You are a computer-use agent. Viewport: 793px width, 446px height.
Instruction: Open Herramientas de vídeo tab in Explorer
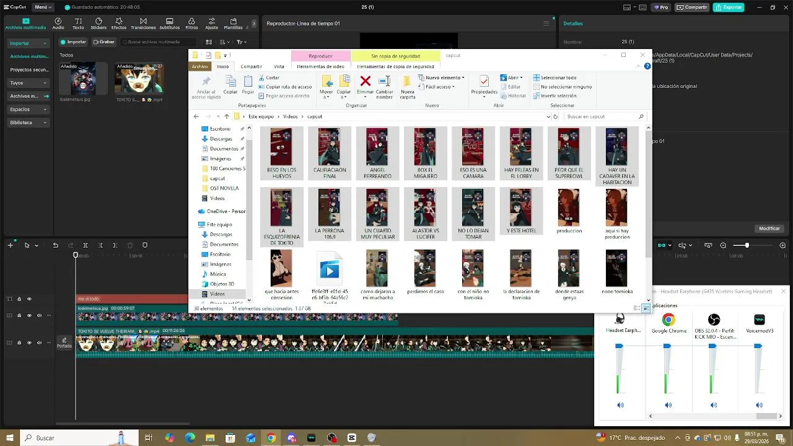coord(320,66)
